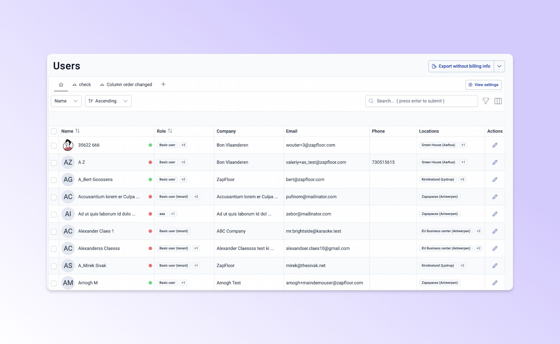Click the aaa role tag
This screenshot has width=560, height=344.
pyautogui.click(x=162, y=214)
